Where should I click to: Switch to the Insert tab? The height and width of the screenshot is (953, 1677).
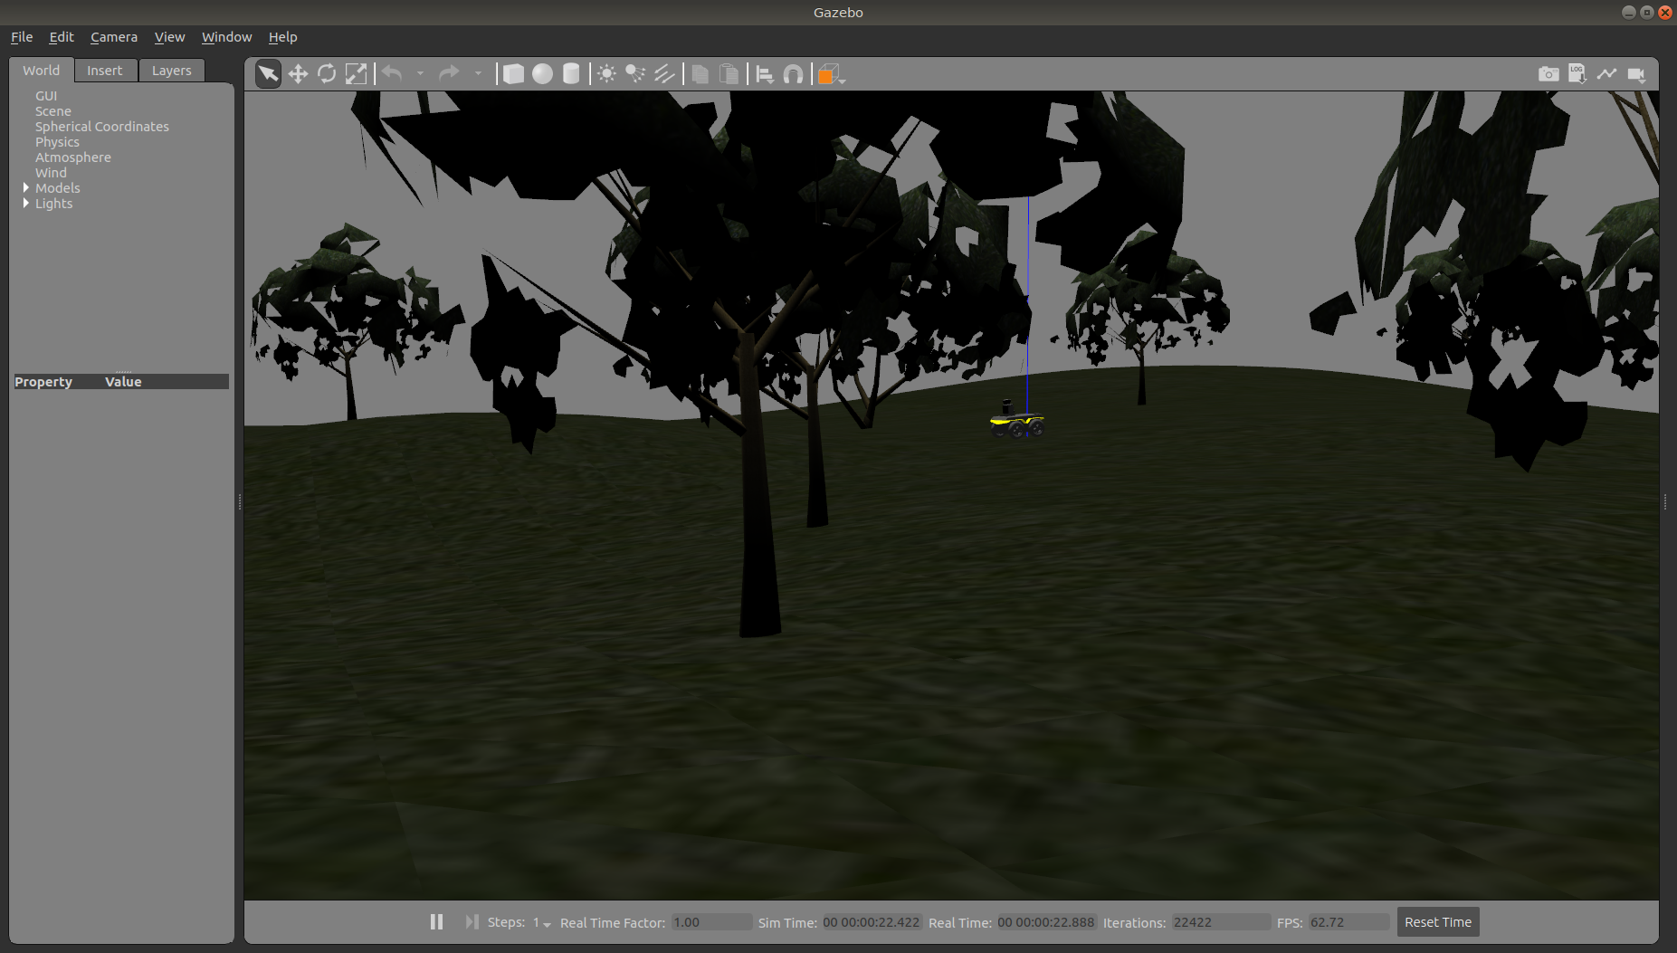point(104,71)
